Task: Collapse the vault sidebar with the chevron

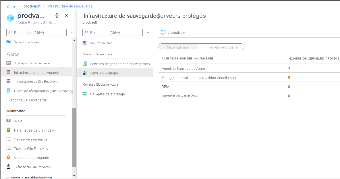Action: click(72, 32)
